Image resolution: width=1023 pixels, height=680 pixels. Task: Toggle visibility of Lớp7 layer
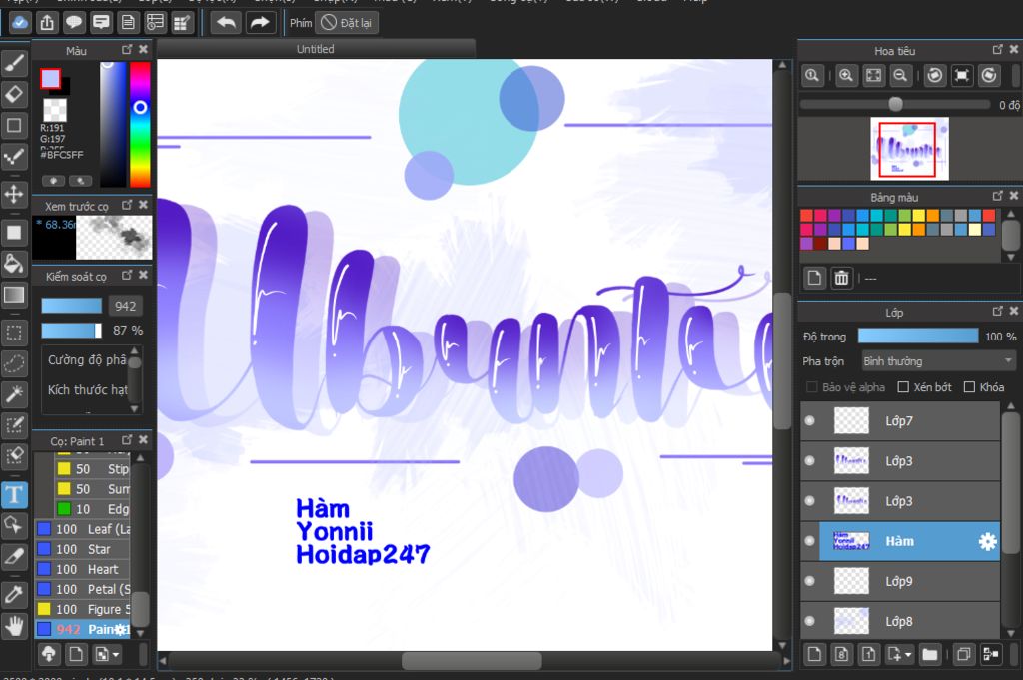(809, 421)
